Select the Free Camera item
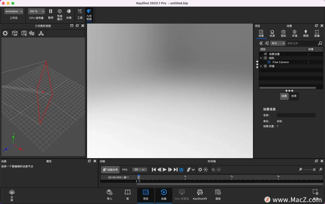 click(281, 62)
